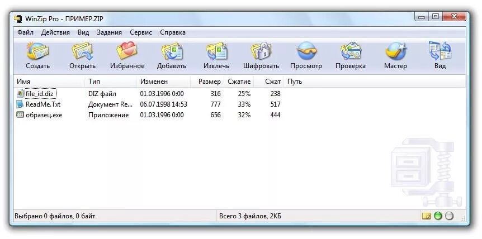The image size is (482, 239).
Task: Click the size value 656
Action: point(215,115)
